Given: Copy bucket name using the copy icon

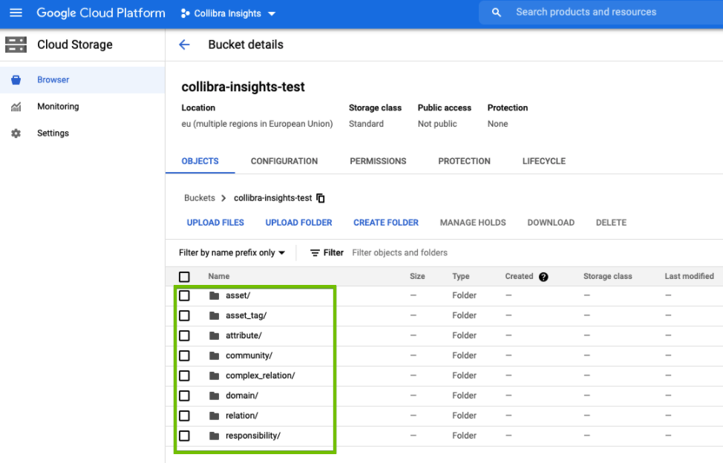Looking at the screenshot, I should tap(321, 198).
